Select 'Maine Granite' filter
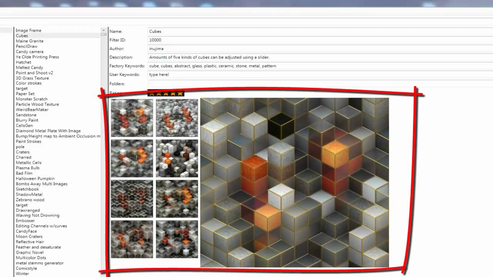493x277 pixels. pos(30,41)
